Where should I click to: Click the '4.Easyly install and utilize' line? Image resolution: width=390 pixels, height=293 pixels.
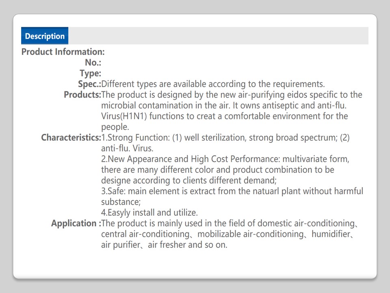[149, 212]
